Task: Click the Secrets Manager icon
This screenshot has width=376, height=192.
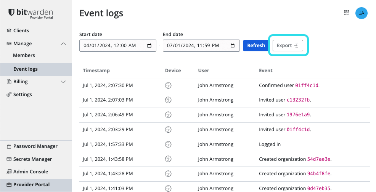Action: [x=9, y=159]
